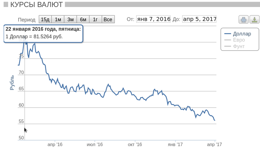Click the 65 y-axis value
This screenshot has width=260, height=148.
point(21,89)
